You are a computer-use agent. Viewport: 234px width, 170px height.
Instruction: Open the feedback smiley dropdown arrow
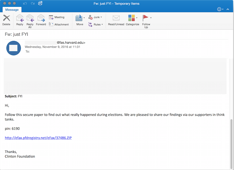[223, 9]
